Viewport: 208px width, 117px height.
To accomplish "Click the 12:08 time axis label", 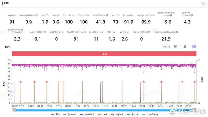I will (x=87, y=106).
